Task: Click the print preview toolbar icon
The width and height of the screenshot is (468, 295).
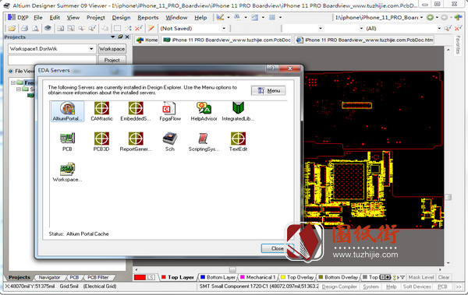Action: [x=36, y=29]
